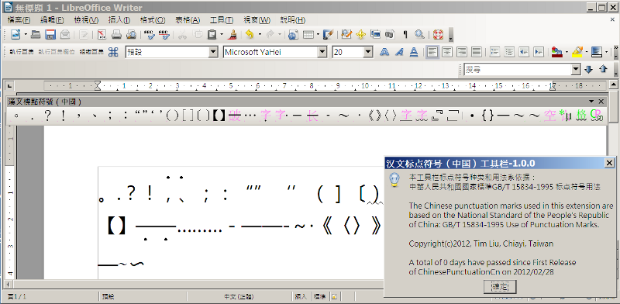Toggle the Auto Spellcheck icon
Image resolution: width=620 pixels, height=304 pixels.
(x=164, y=35)
